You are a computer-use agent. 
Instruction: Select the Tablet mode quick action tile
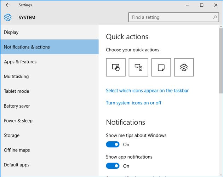(x=116, y=67)
